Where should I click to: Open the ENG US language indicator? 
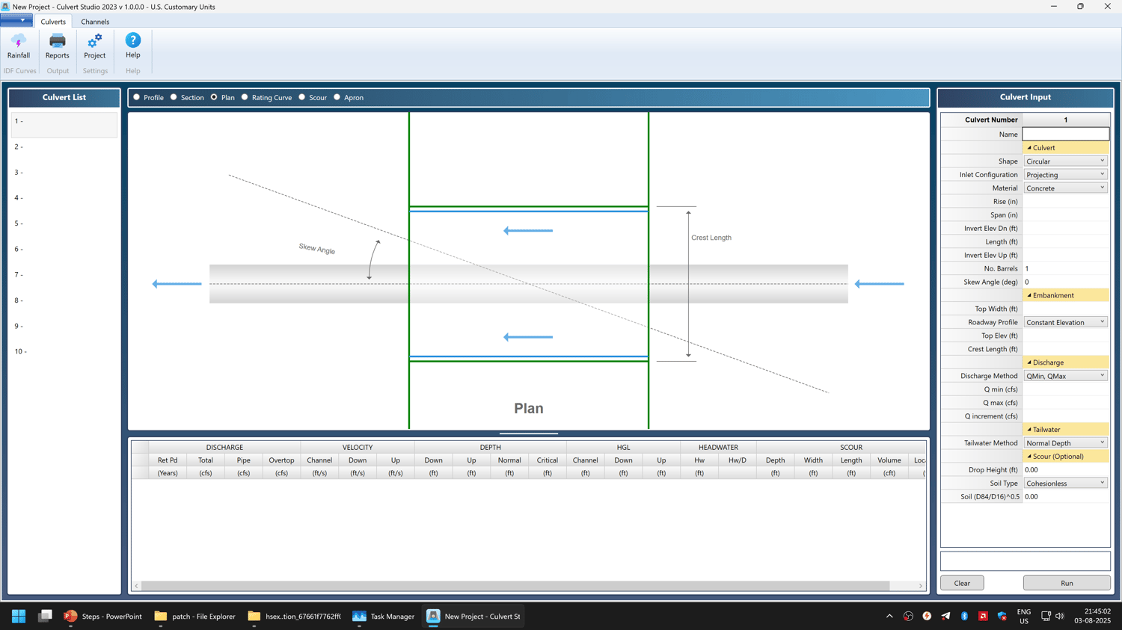coord(1024,617)
